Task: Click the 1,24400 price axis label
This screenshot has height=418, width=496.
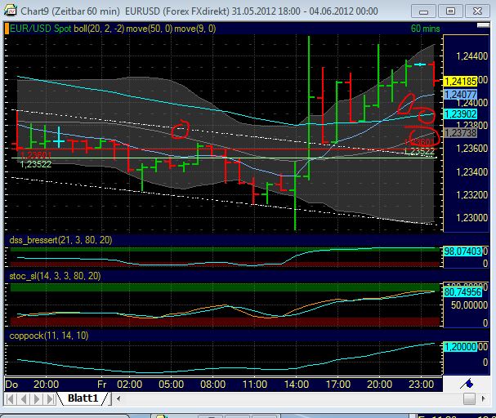Action: 471,56
